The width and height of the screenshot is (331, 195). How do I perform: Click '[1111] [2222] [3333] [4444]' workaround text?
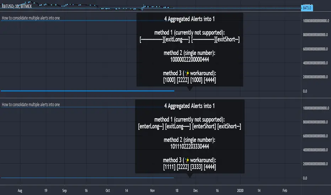coord(190,167)
